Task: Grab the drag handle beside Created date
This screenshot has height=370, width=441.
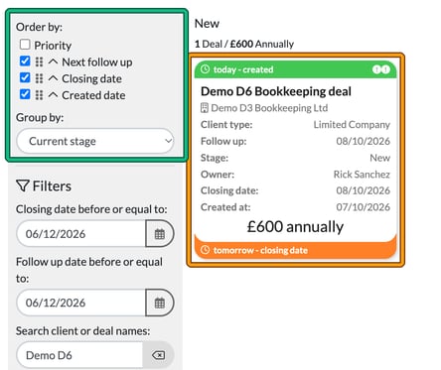Action: (x=39, y=95)
